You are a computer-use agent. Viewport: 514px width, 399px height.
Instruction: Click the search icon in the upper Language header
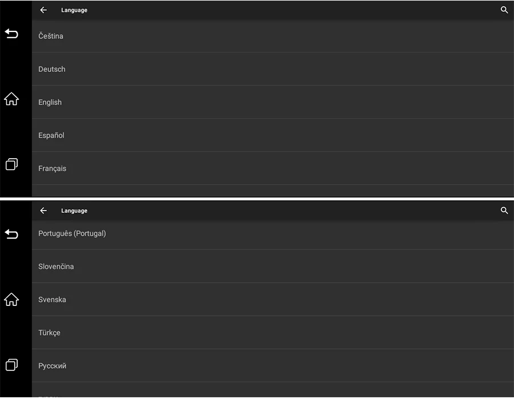[504, 10]
